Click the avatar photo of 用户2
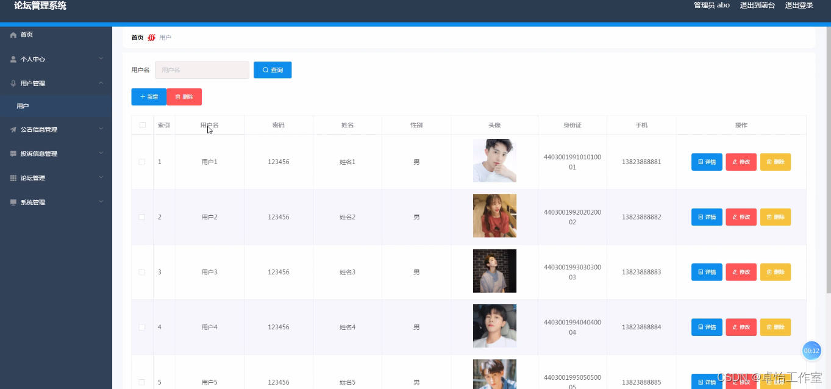The height and width of the screenshot is (389, 831). point(494,216)
